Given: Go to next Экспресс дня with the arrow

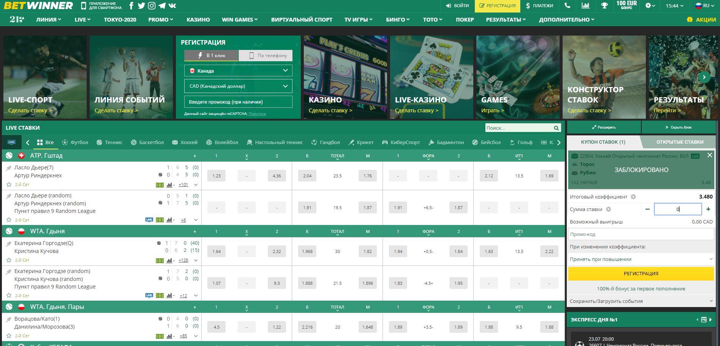Looking at the screenshot, I should (x=711, y=320).
